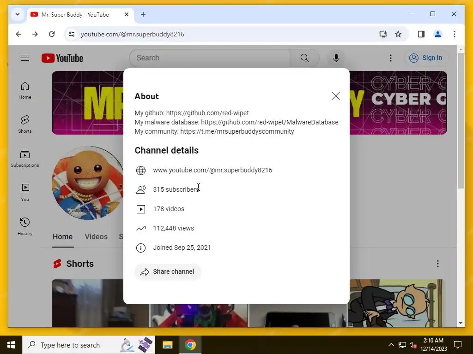Viewport: 473px width, 354px height.
Task: Open You in the sidebar
Action: pyautogui.click(x=25, y=193)
